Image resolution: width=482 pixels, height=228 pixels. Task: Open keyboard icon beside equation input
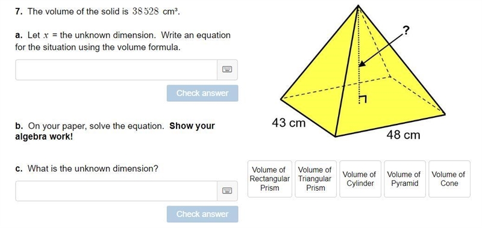[227, 70]
